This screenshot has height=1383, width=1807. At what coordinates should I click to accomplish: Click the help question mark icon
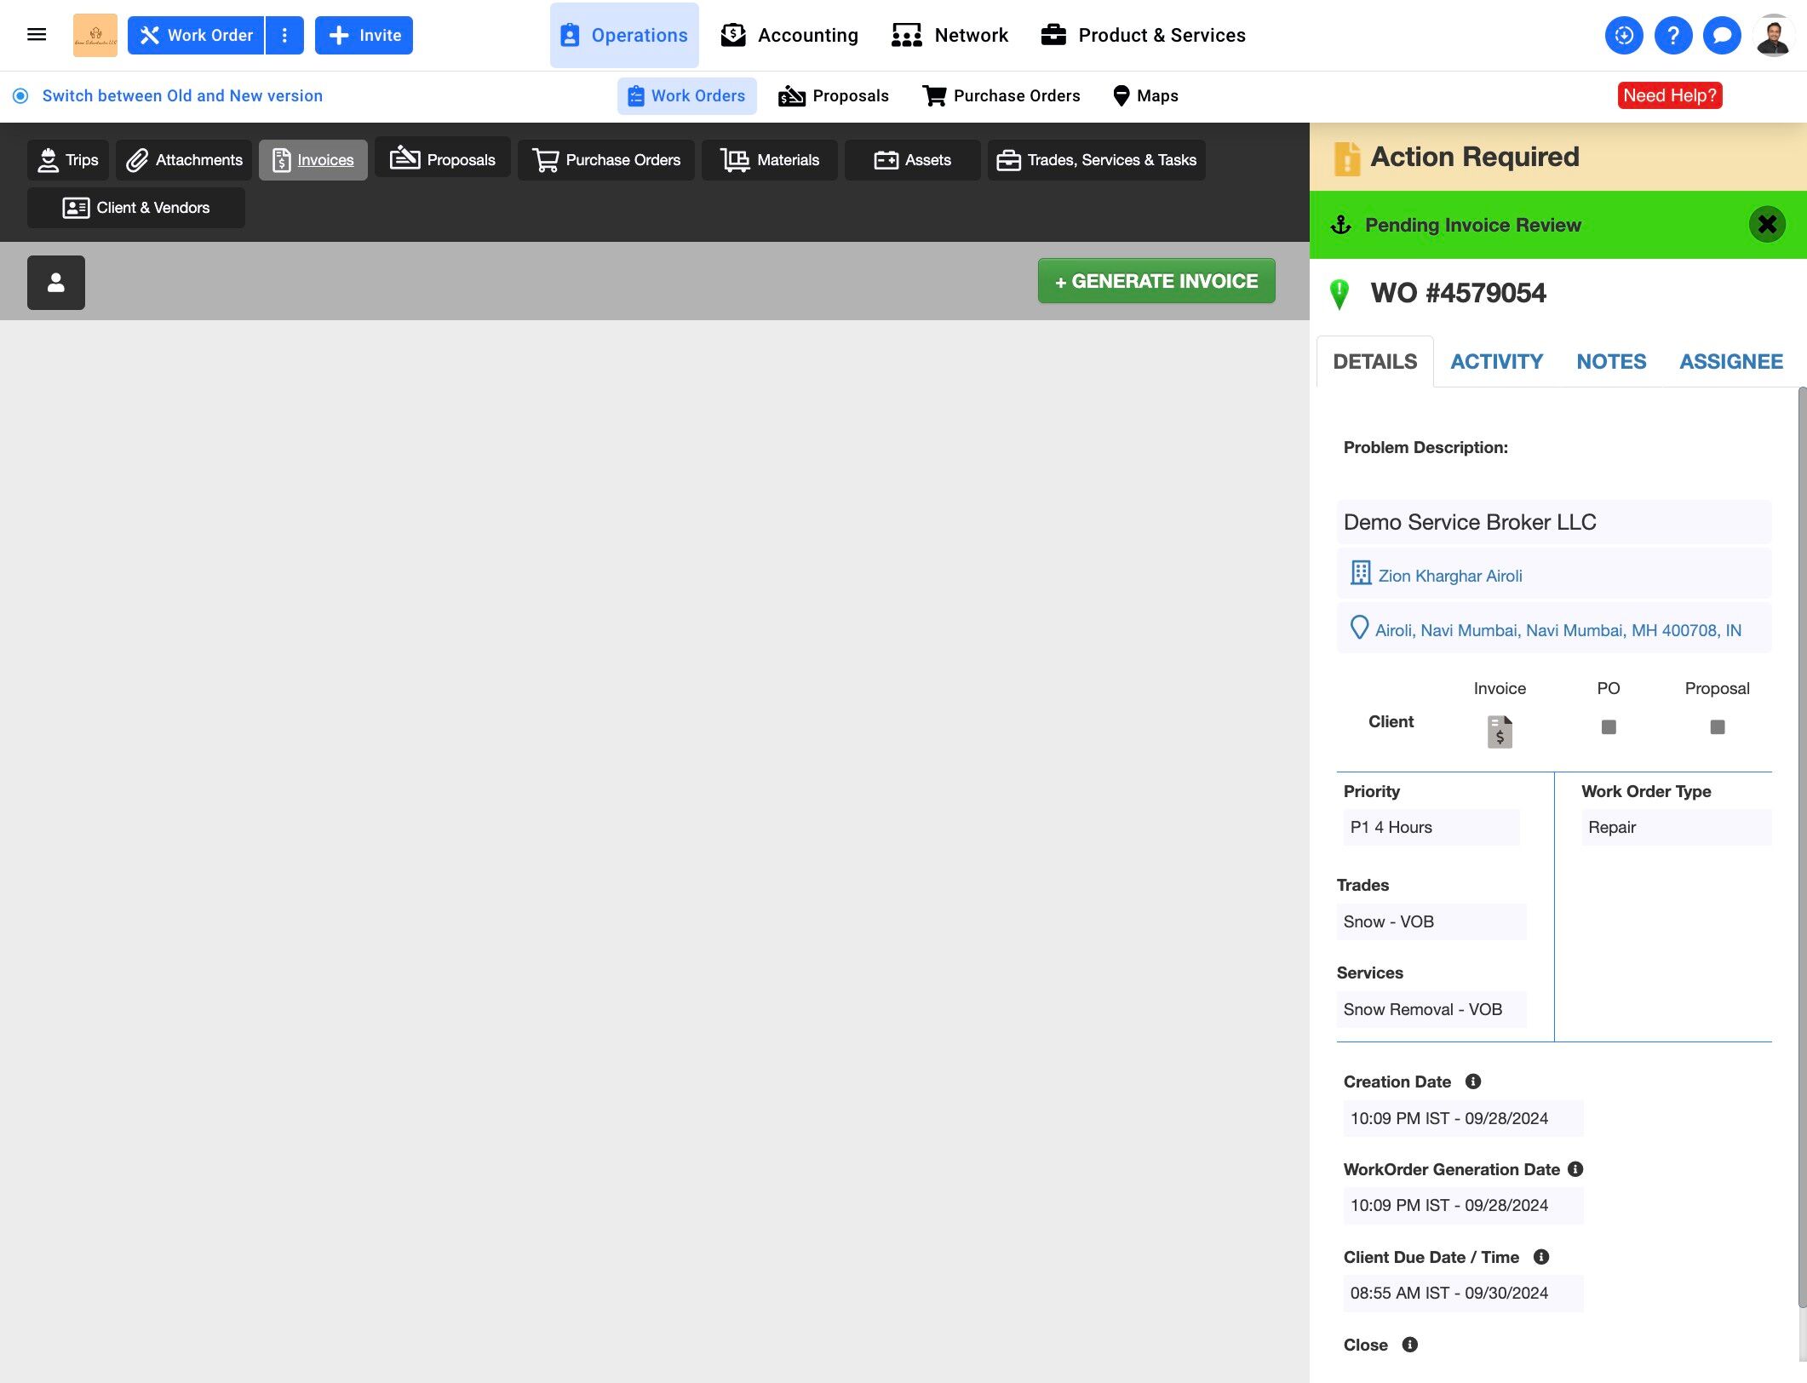[1672, 36]
